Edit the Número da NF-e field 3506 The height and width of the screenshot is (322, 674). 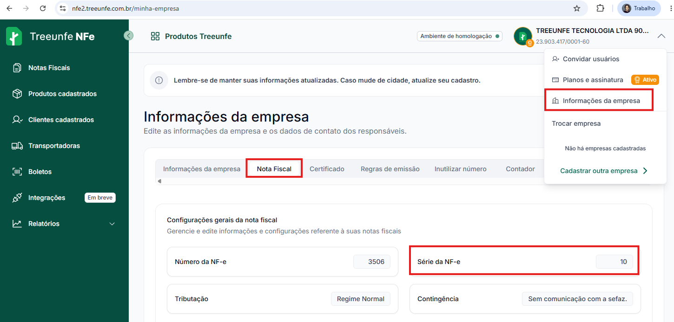tap(372, 262)
